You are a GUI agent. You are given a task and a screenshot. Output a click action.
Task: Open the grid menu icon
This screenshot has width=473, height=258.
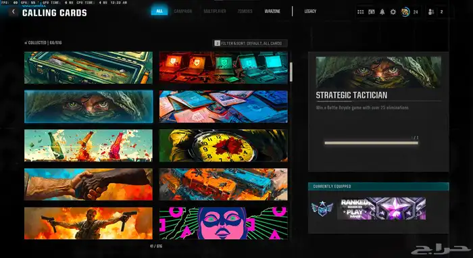pos(360,12)
